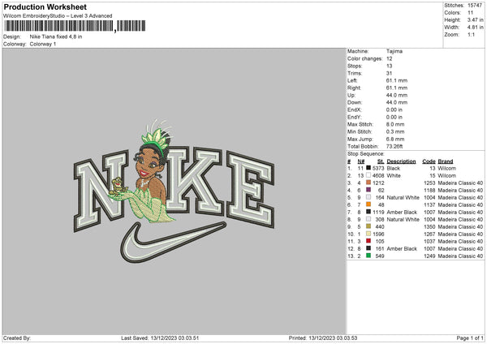Viewport: 487px width, 344px height.
Task: Click the 'St.' column header
Action: pyautogui.click(x=381, y=161)
